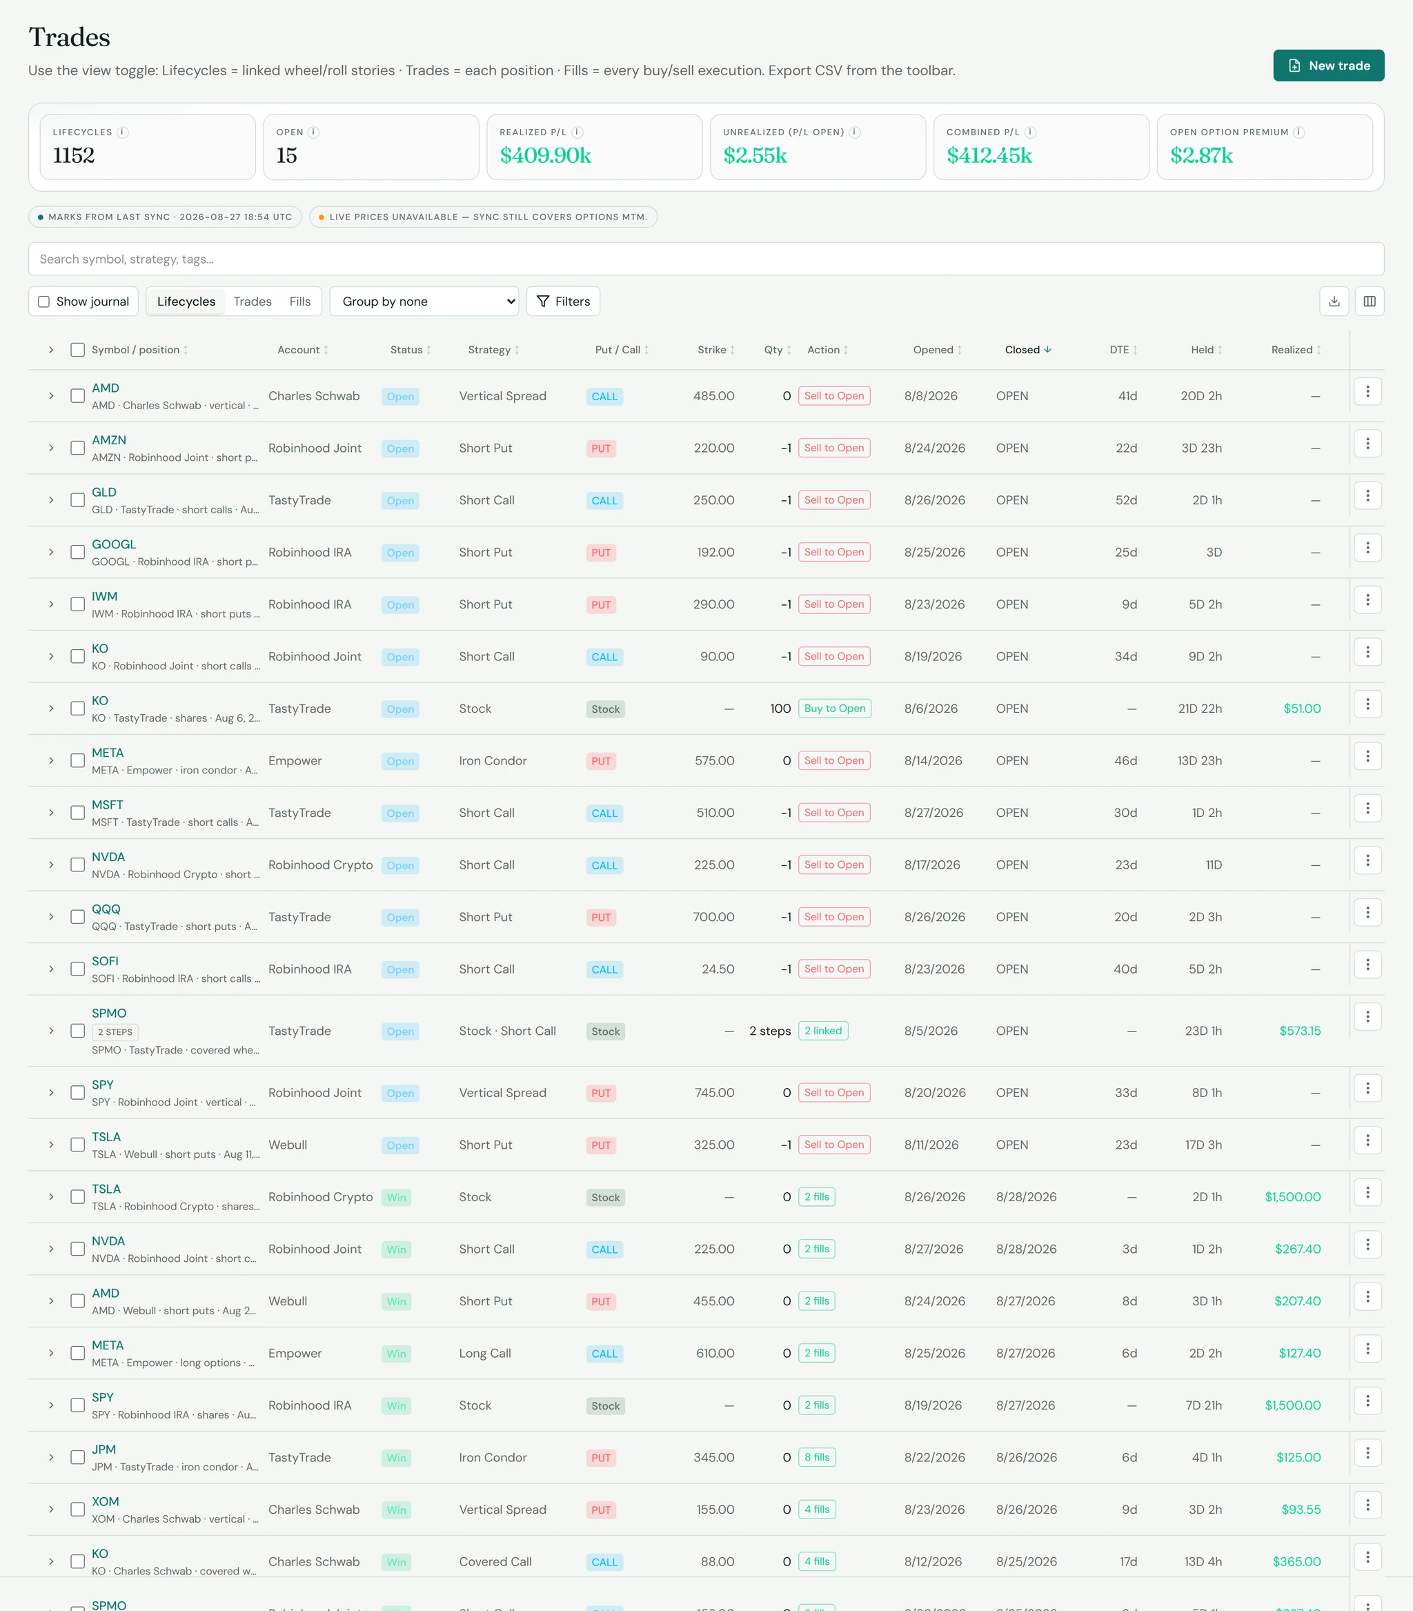
Task: Click the info icon next to Open stat
Action: (314, 132)
